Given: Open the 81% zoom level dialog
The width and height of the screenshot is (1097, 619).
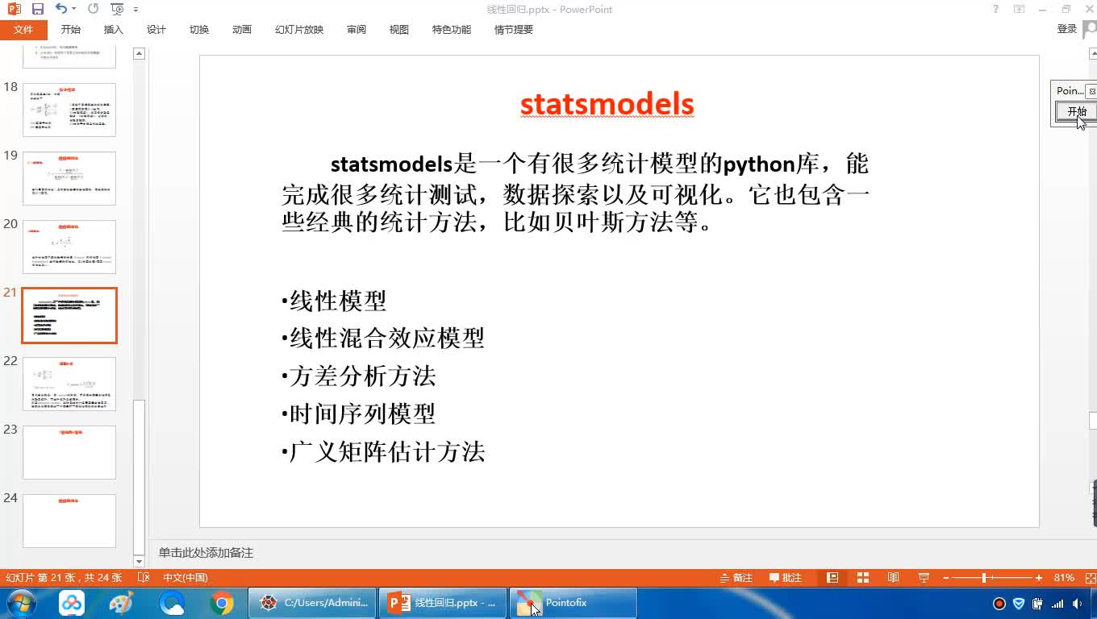Looking at the screenshot, I should pos(1064,578).
